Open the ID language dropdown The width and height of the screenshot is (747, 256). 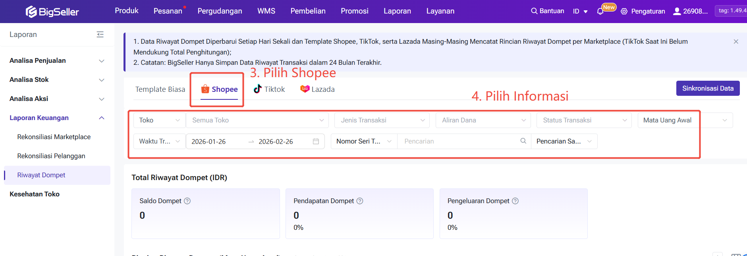(x=580, y=12)
